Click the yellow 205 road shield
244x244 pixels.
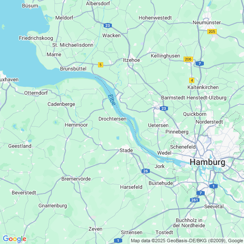click(212, 32)
